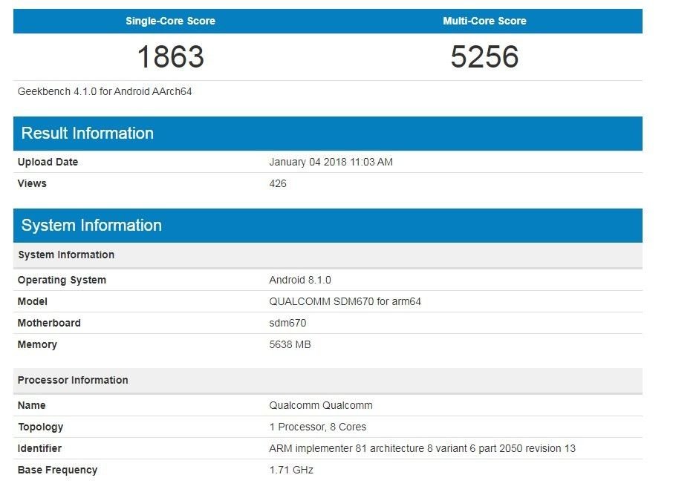The height and width of the screenshot is (492, 673).
Task: Click the blue System Information heading bar
Action: 328,226
